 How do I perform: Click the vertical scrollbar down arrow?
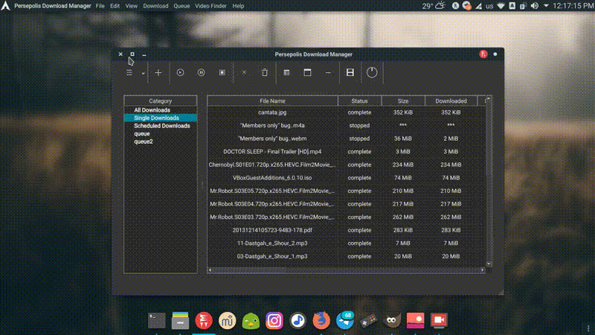pos(489,264)
